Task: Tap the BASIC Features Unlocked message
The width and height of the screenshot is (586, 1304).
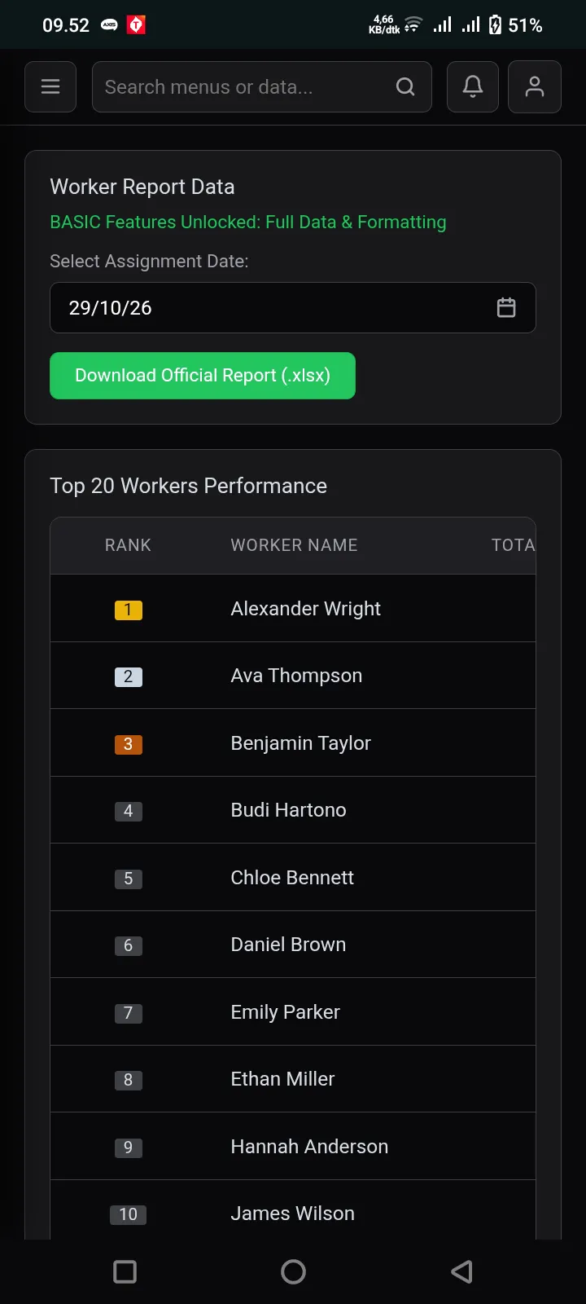Action: (248, 222)
